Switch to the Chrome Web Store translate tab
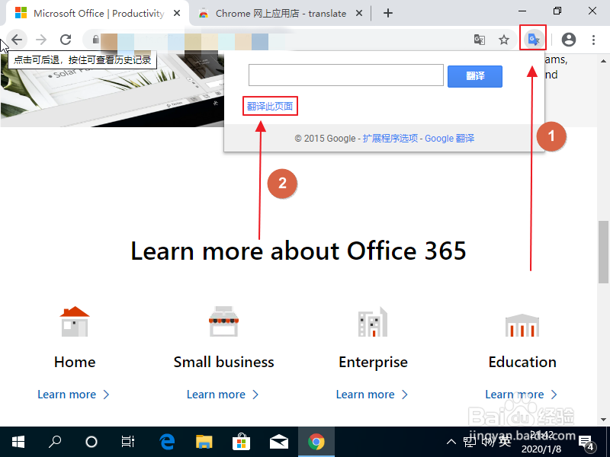This screenshot has height=457, width=610. 280,14
